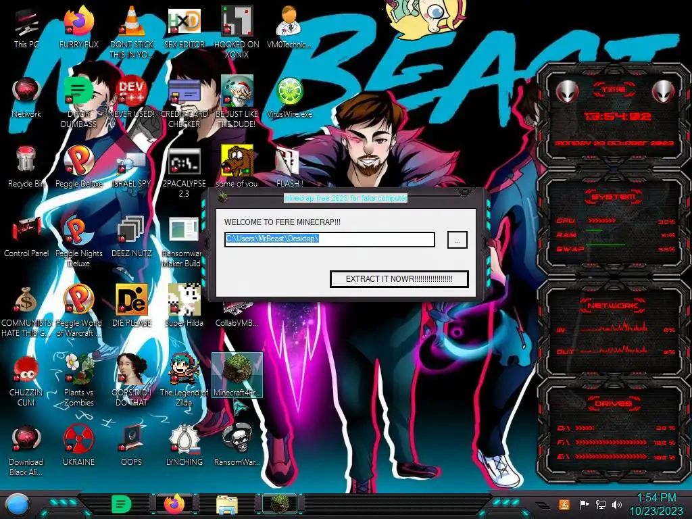Image resolution: width=692 pixels, height=519 pixels.
Task: Open Download Black Ali desktop icon
Action: (26, 451)
